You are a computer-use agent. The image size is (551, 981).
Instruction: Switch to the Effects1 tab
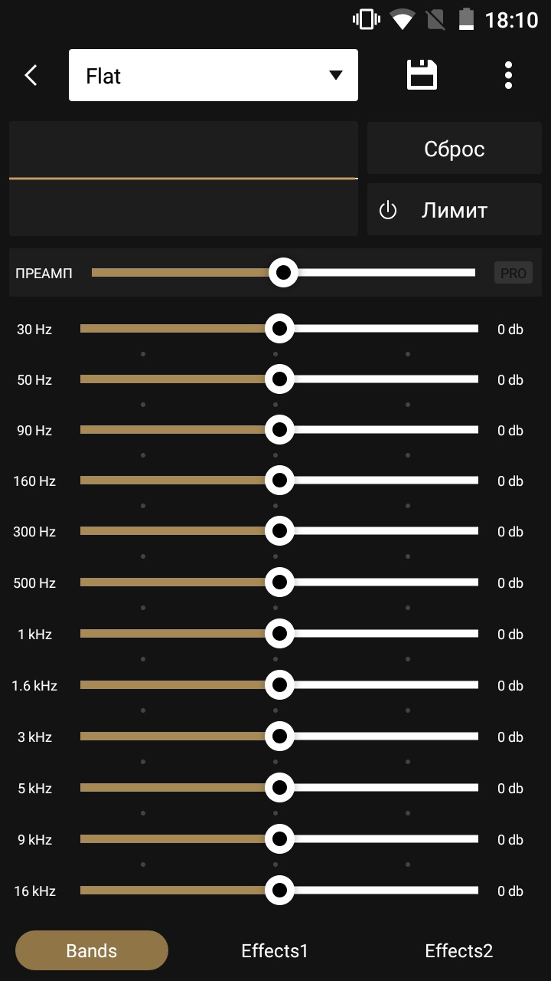coord(275,951)
